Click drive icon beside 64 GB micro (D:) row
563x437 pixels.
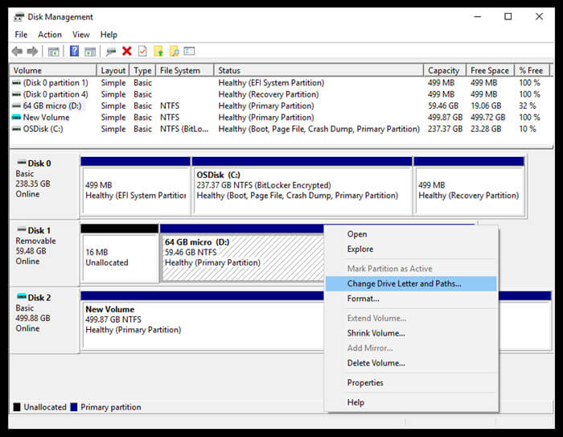click(16, 105)
